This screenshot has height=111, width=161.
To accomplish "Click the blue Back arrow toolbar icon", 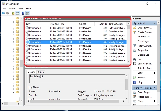I will (3, 13).
